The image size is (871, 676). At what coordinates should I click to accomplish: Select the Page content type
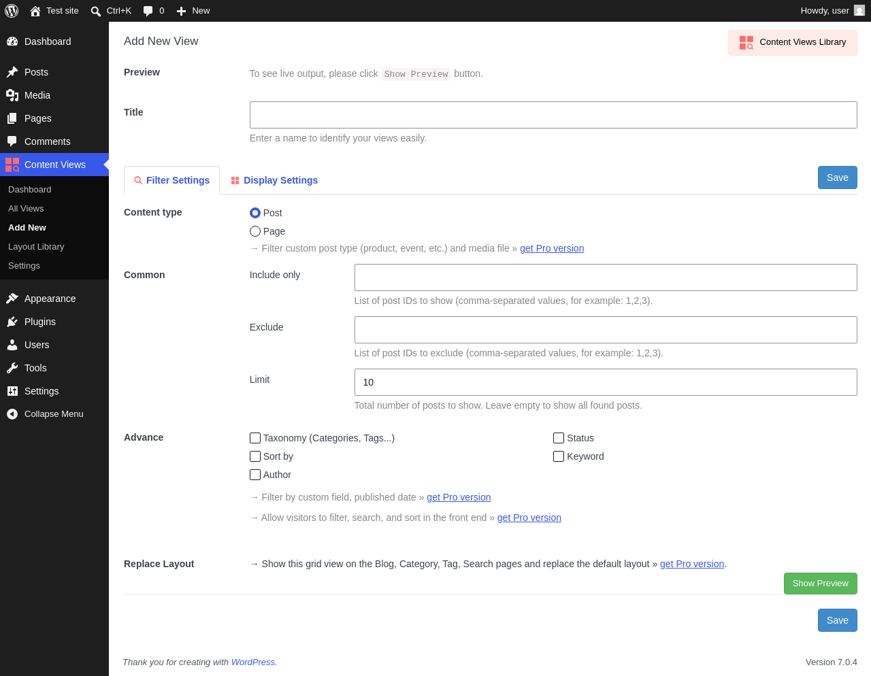(x=255, y=231)
